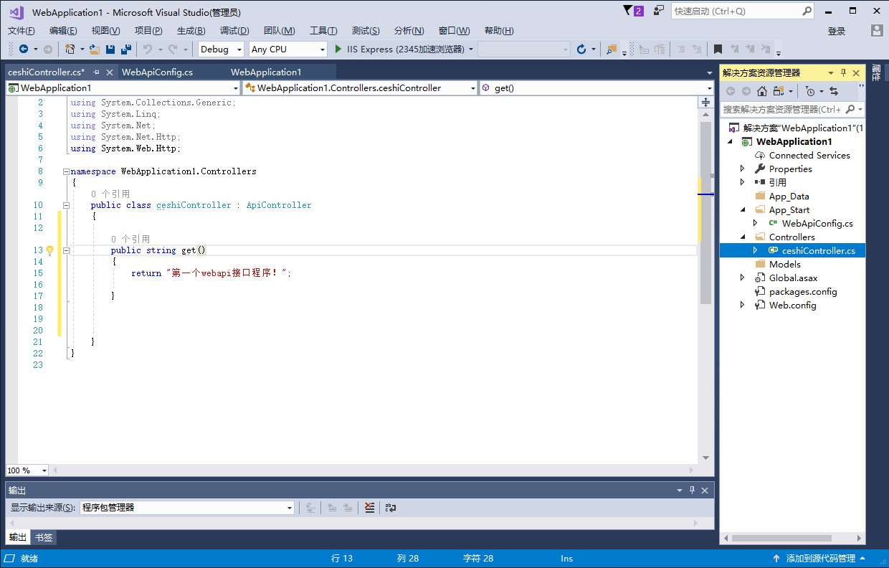889x568 pixels.
Task: Click the lightbulb quick-actions icon on line 13
Action: pos(50,250)
